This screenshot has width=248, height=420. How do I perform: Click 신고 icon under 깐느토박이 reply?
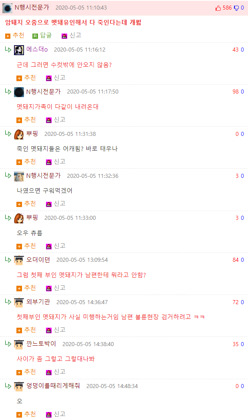[x=48, y=372]
